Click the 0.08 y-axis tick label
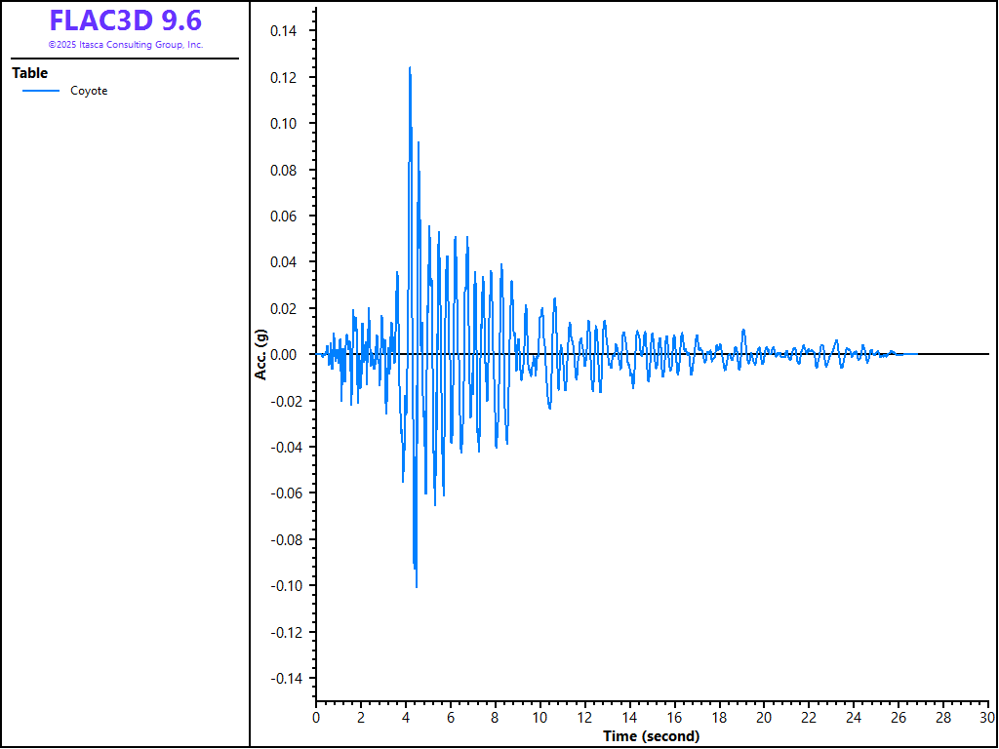999x749 pixels. (x=286, y=170)
